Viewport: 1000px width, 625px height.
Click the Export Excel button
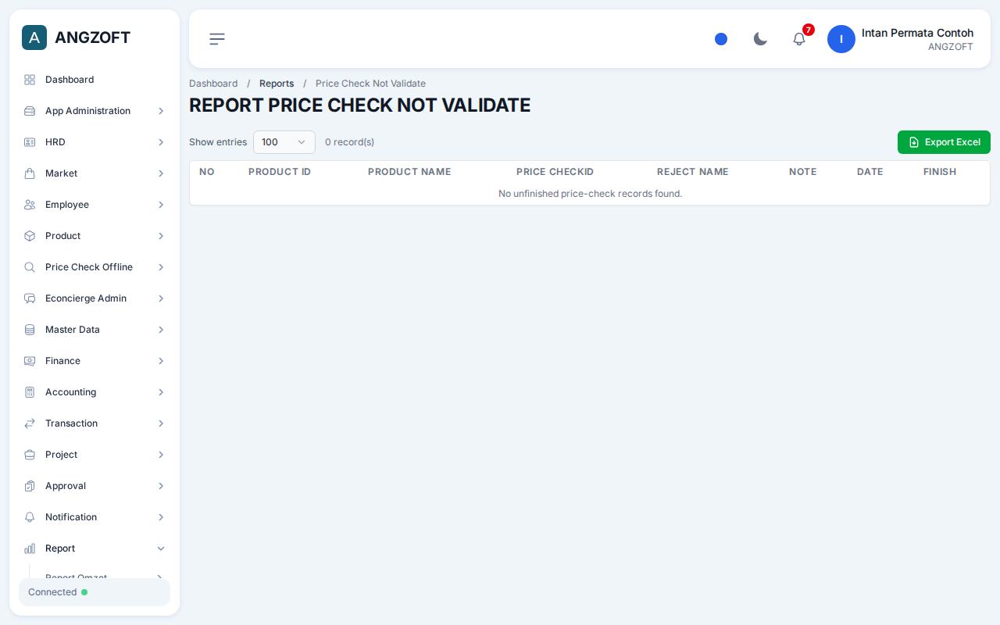[944, 142]
